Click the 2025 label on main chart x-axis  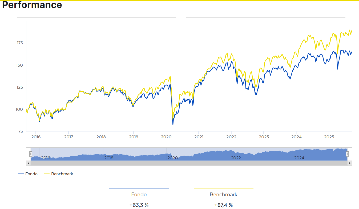pyautogui.click(x=329, y=137)
